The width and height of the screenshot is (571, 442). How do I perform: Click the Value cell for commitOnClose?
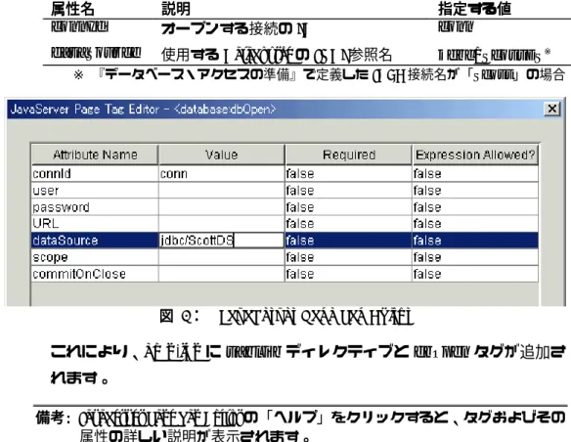tap(221, 274)
